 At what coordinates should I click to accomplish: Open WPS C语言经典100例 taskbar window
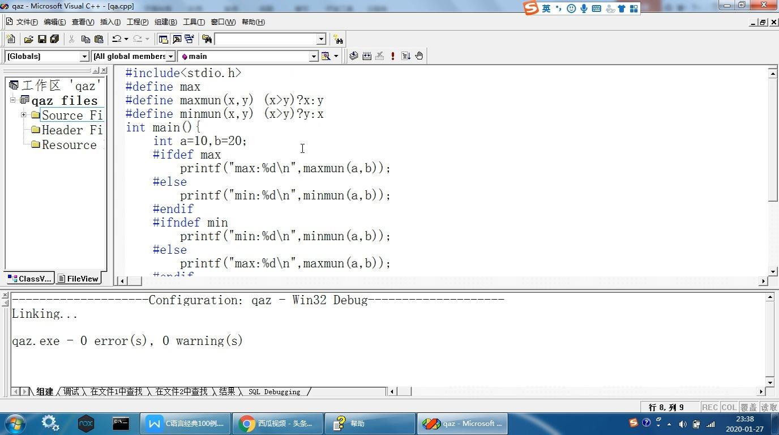click(185, 423)
